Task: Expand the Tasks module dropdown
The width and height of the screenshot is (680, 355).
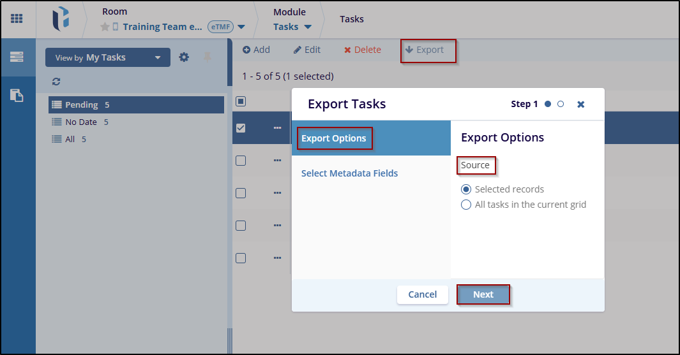Action: 307,27
